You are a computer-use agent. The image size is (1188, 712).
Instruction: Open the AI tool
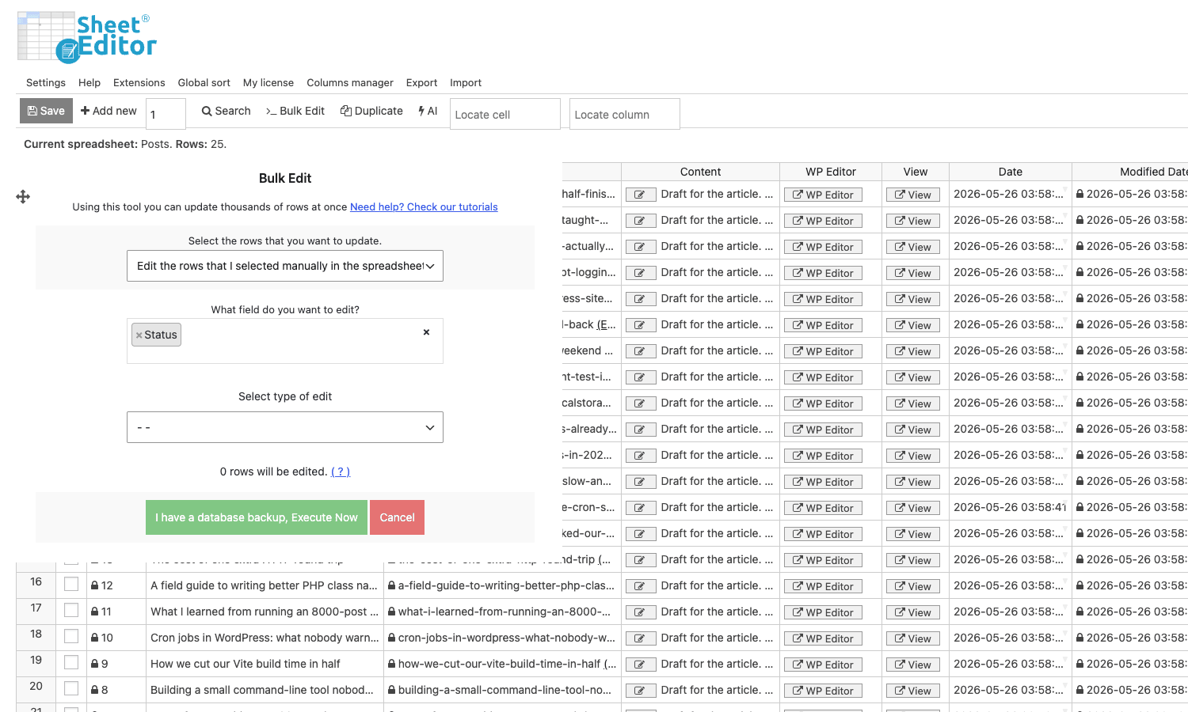tap(428, 111)
